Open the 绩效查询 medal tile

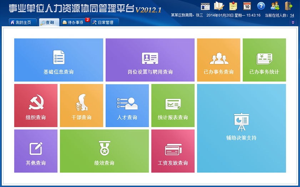(104, 151)
